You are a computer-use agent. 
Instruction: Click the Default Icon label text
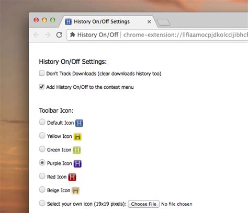click(60, 123)
